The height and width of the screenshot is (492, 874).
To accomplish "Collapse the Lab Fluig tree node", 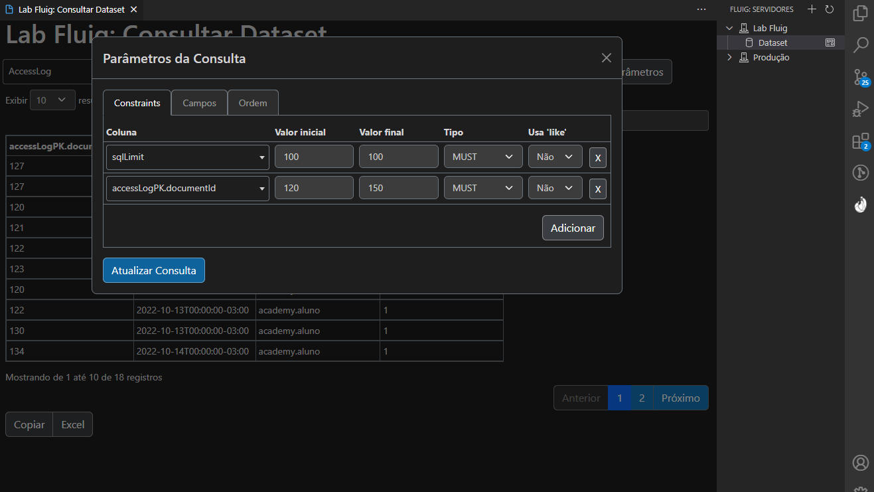I will (x=730, y=29).
